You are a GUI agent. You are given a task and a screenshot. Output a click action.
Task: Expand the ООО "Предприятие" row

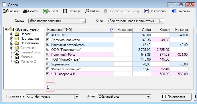(x=48, y=49)
